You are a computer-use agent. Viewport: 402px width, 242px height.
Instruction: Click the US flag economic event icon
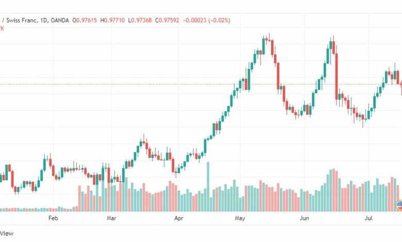399,205
